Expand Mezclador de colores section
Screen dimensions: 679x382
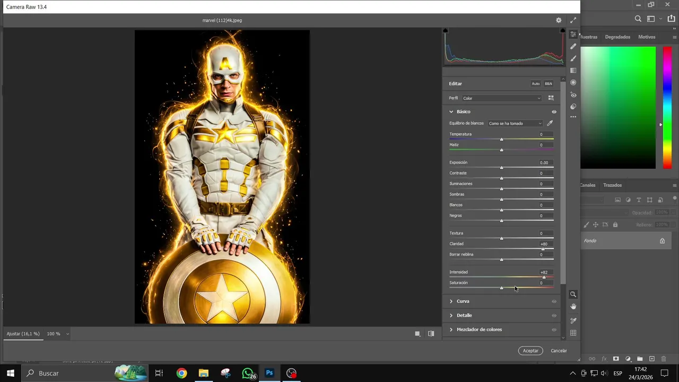451,329
